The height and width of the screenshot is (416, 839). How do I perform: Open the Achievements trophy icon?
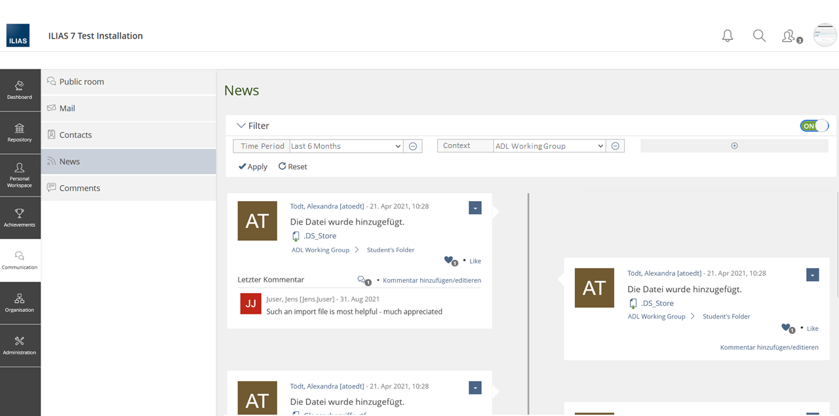(20, 217)
